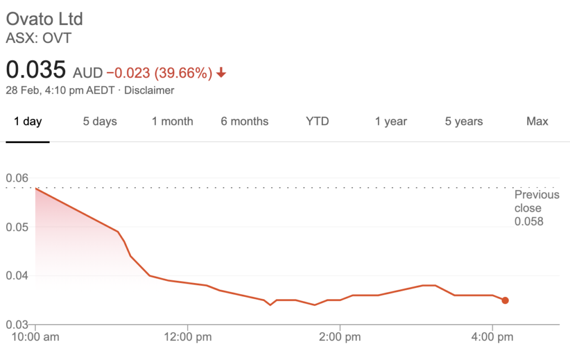Viewport: 570px width, 351px height.
Task: Click the Previous close 0.058 label
Action: click(536, 208)
